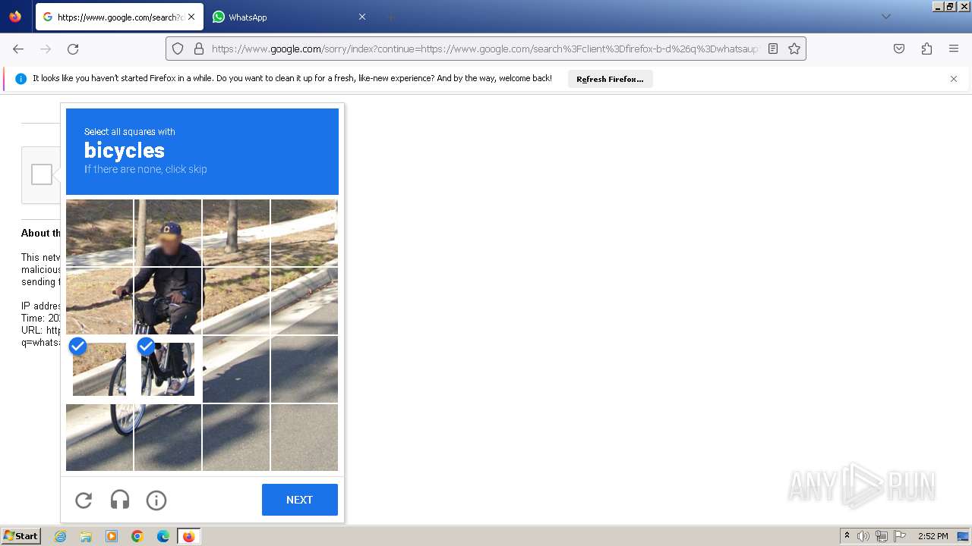Open Firefox application menu
The image size is (972, 546).
pos(954,49)
